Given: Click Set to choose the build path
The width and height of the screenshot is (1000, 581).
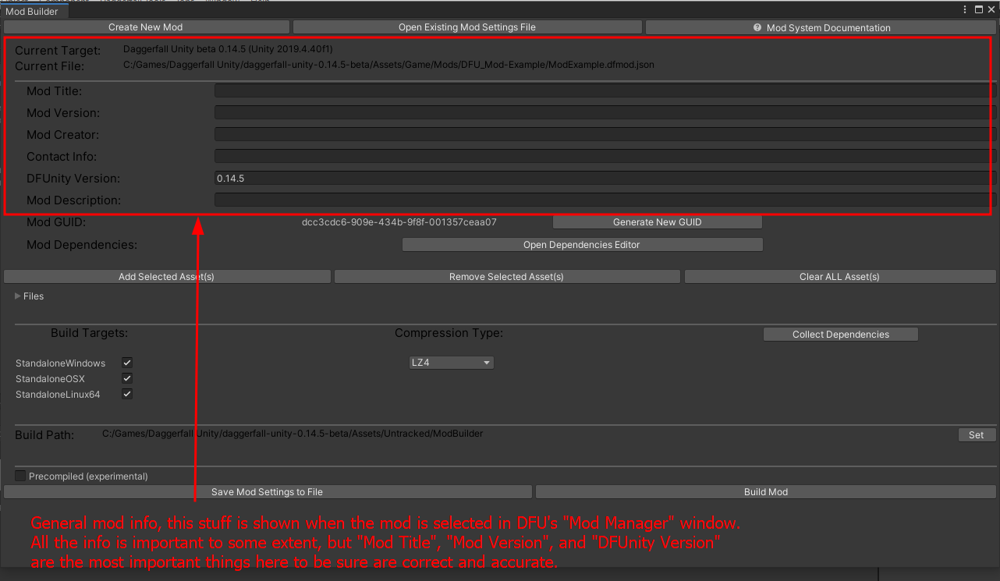Looking at the screenshot, I should (x=977, y=435).
